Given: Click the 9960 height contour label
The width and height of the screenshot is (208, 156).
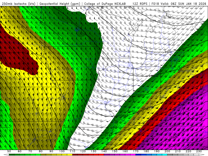Looking at the screenshot, I should [152, 76].
